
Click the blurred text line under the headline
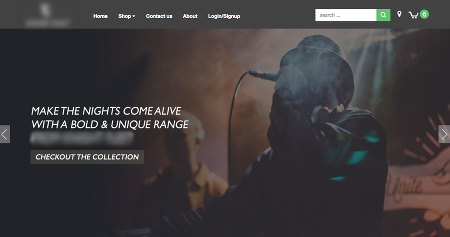(82, 138)
